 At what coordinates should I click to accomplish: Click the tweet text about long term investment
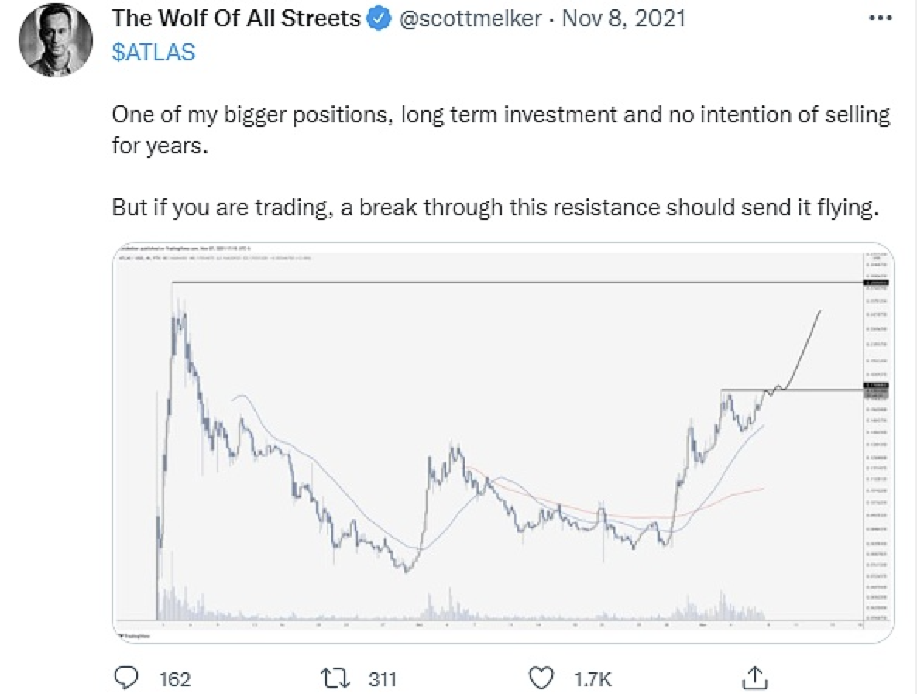[500, 130]
